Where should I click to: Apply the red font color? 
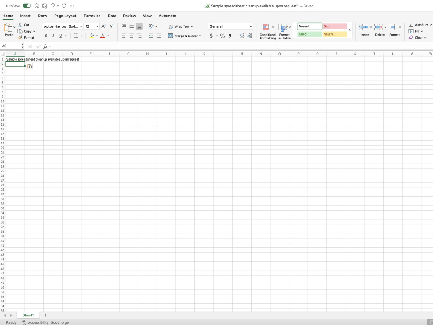(x=103, y=36)
